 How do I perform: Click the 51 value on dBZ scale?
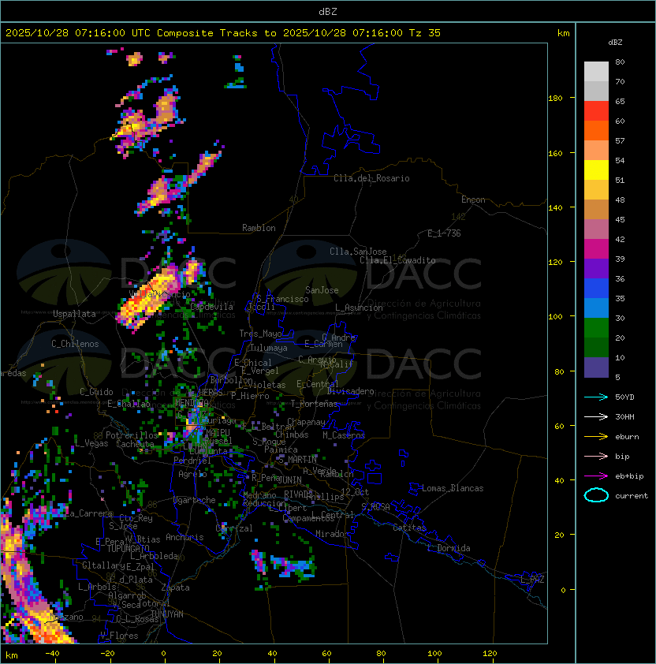620,180
